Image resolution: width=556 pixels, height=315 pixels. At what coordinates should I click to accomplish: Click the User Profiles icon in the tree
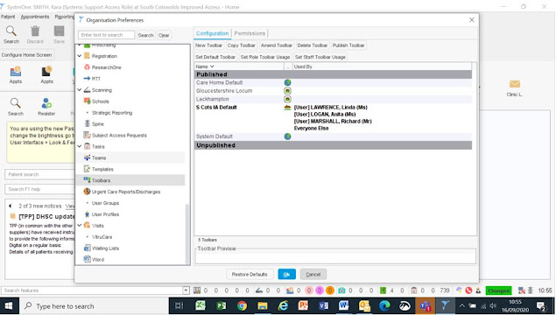point(87,214)
